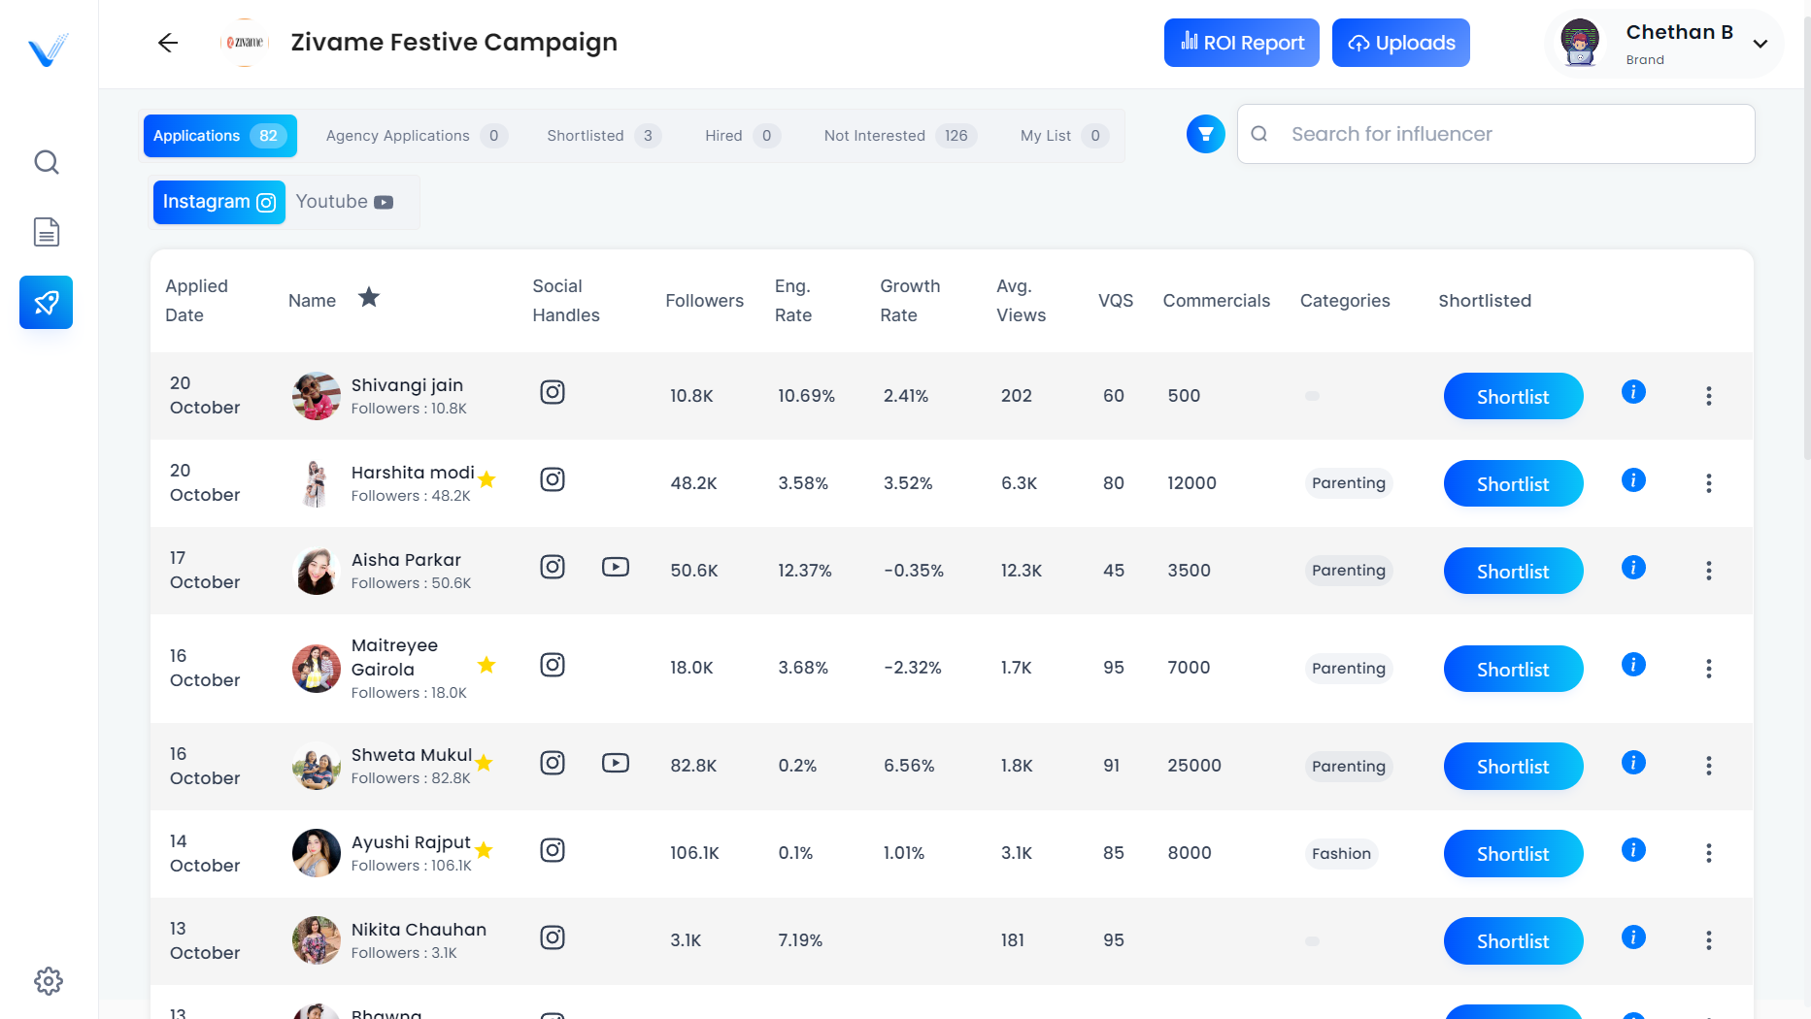Open the document icon in left sidebar

pyautogui.click(x=47, y=232)
